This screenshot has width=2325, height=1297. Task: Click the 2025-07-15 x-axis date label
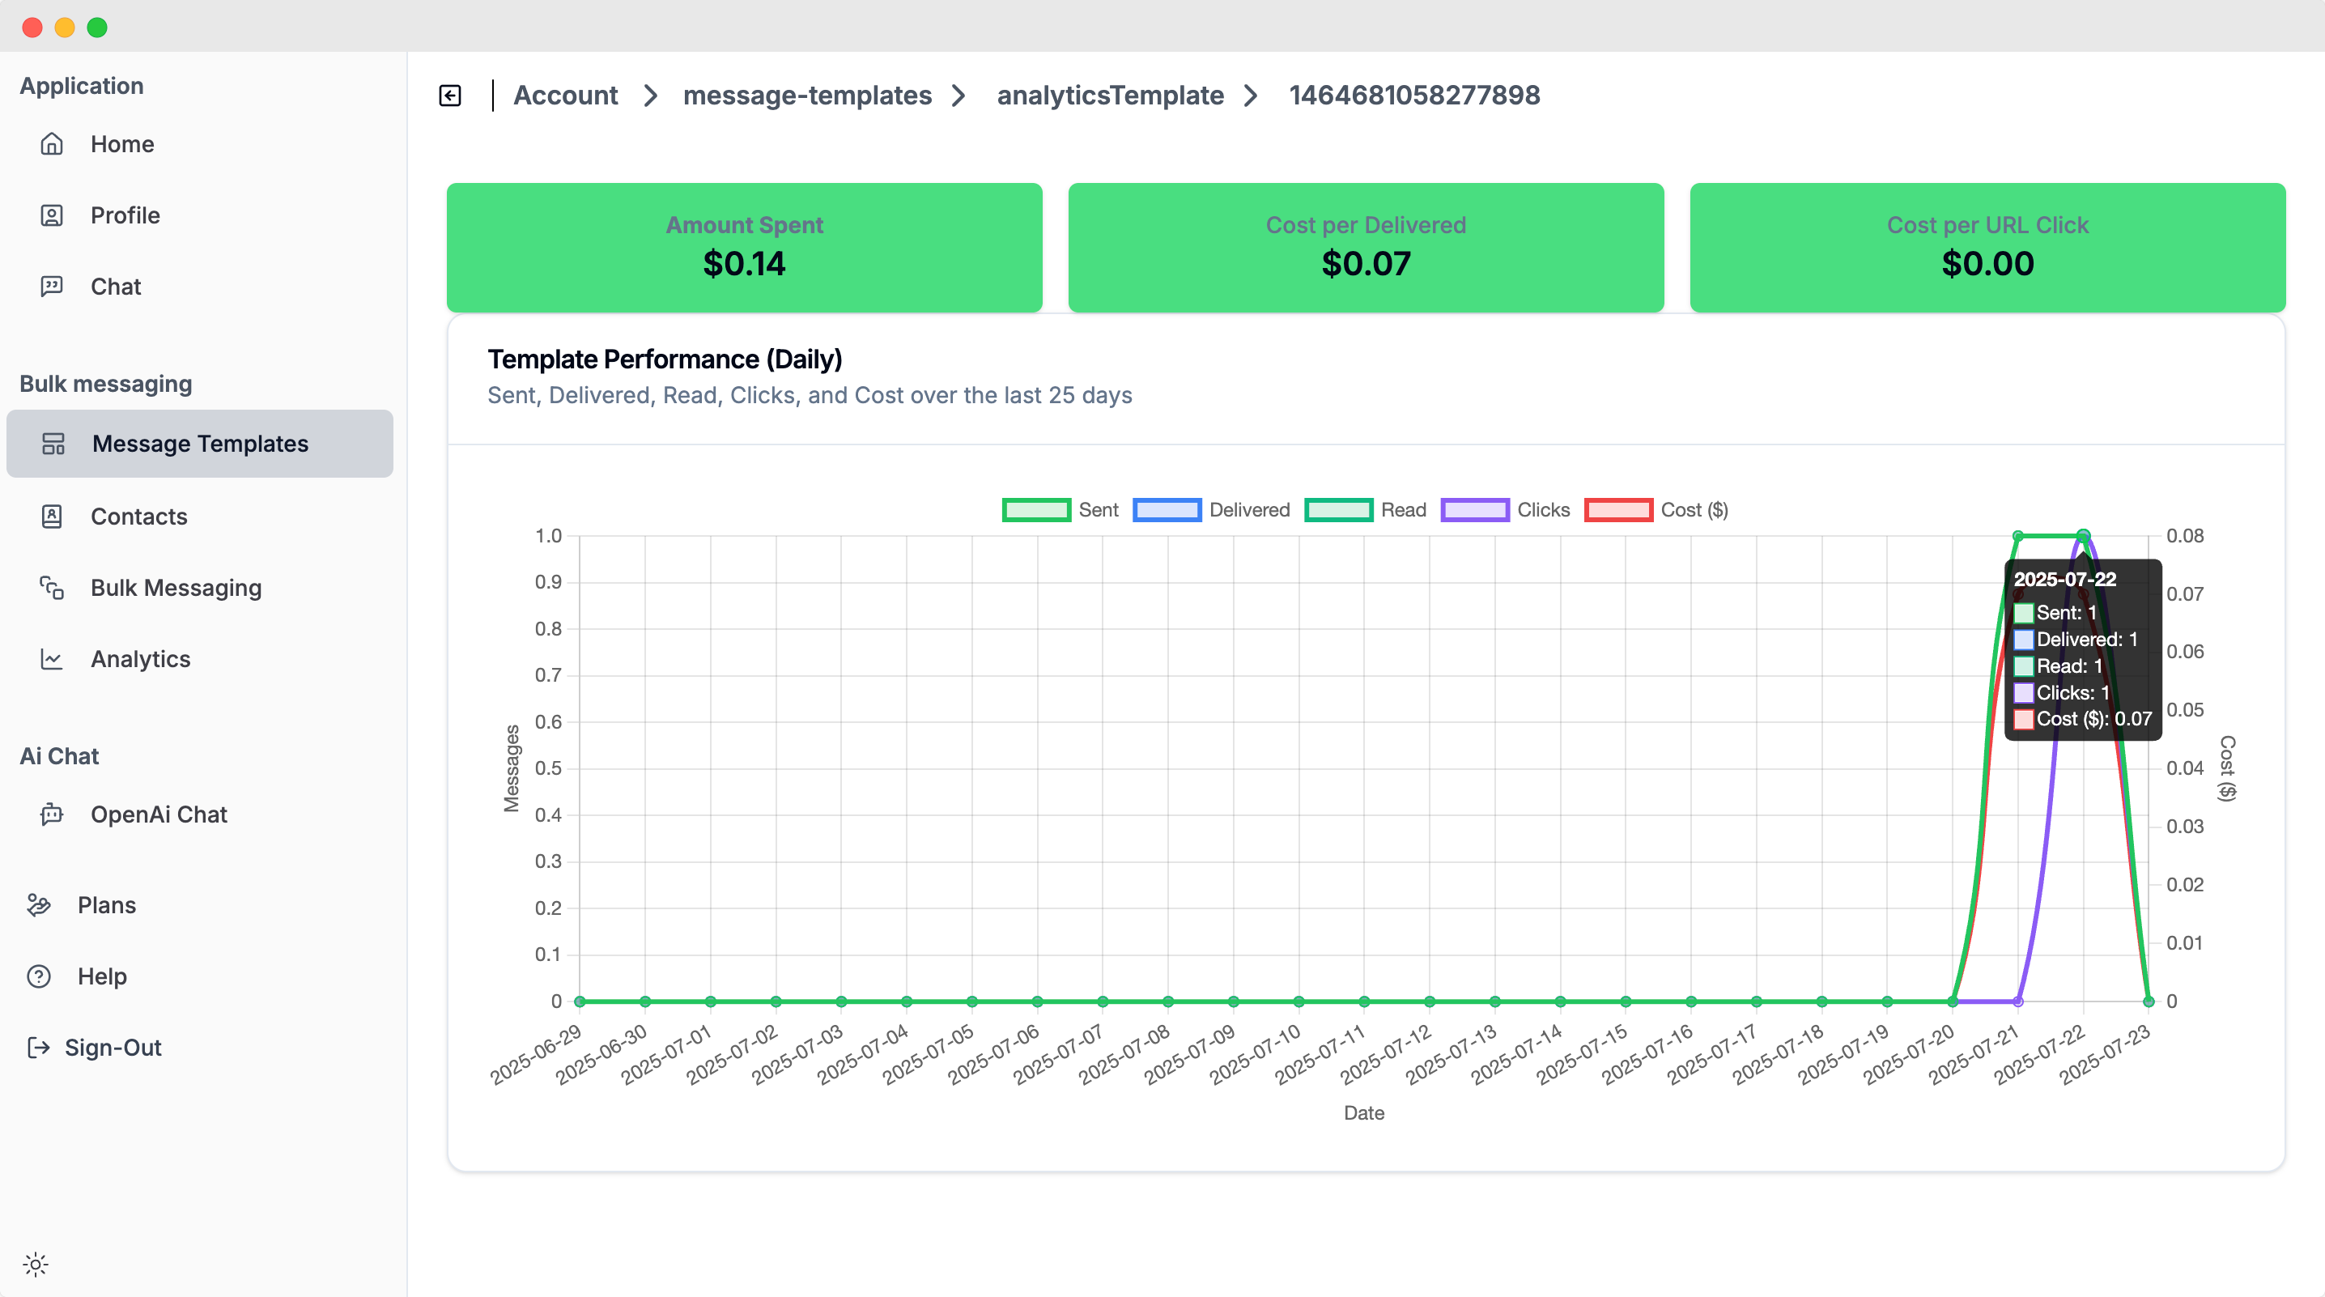click(1582, 1054)
